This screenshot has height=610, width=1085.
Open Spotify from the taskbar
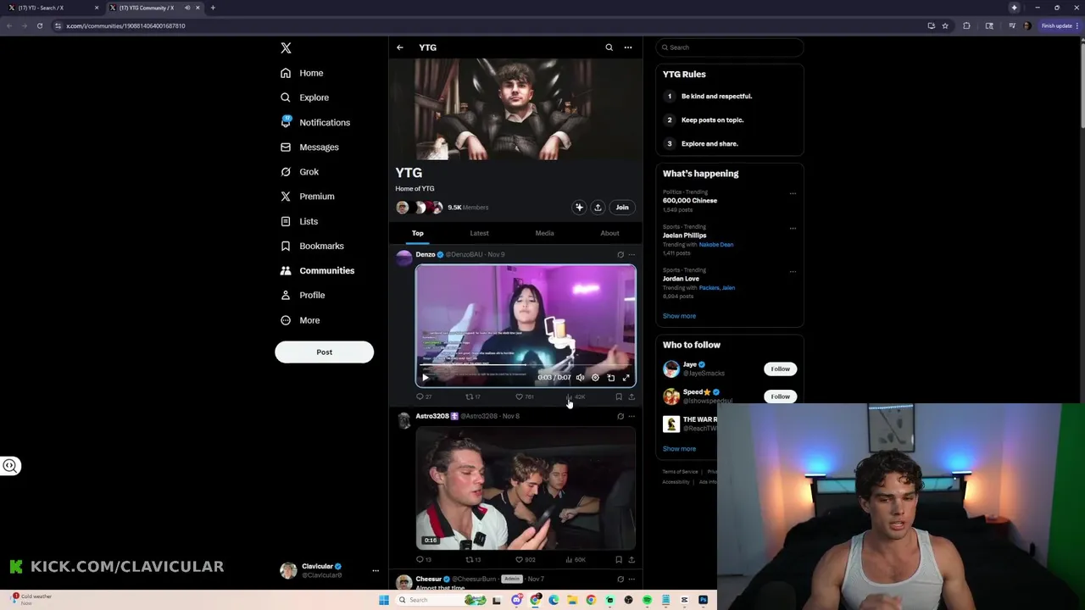647,600
